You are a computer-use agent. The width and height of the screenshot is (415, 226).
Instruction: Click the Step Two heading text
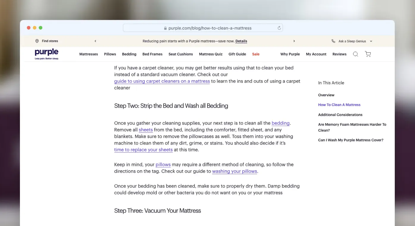[171, 106]
